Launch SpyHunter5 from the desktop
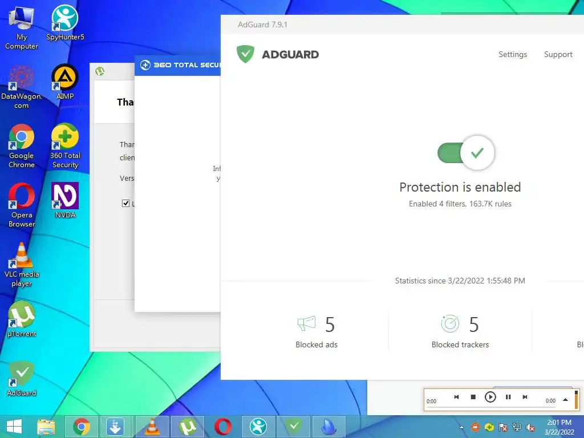 tap(65, 23)
